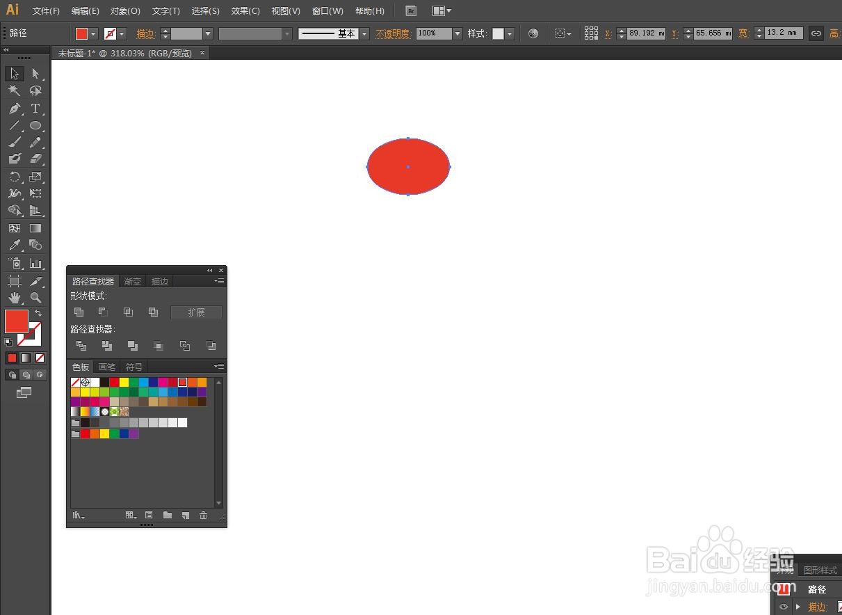Screen dimensions: 842x615
Task: Select the Zoom magnifier tool
Action: 35,298
